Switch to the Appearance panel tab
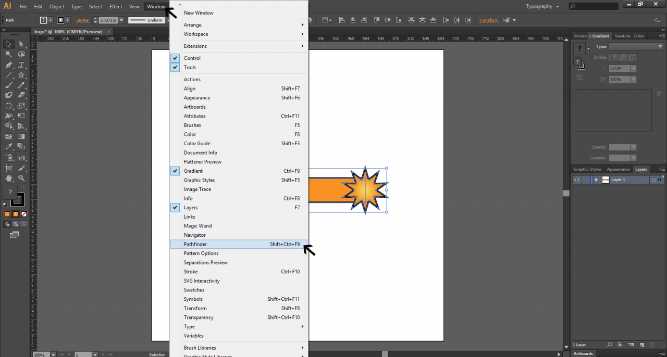Viewport: 667px width, 357px height. pos(618,169)
